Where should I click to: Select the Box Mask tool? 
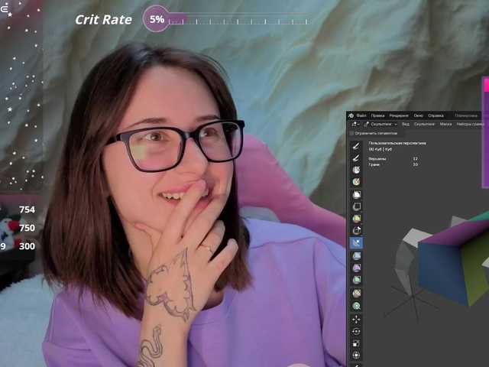(x=356, y=194)
